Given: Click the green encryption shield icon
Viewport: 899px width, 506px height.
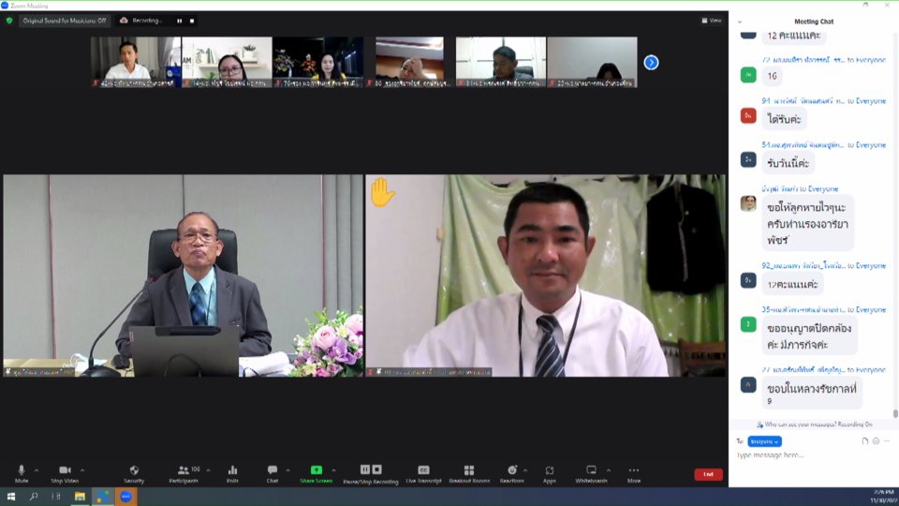Looking at the screenshot, I should (9, 21).
